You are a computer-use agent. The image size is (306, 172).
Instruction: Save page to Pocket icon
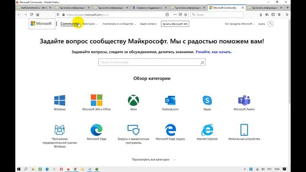(x=180, y=15)
